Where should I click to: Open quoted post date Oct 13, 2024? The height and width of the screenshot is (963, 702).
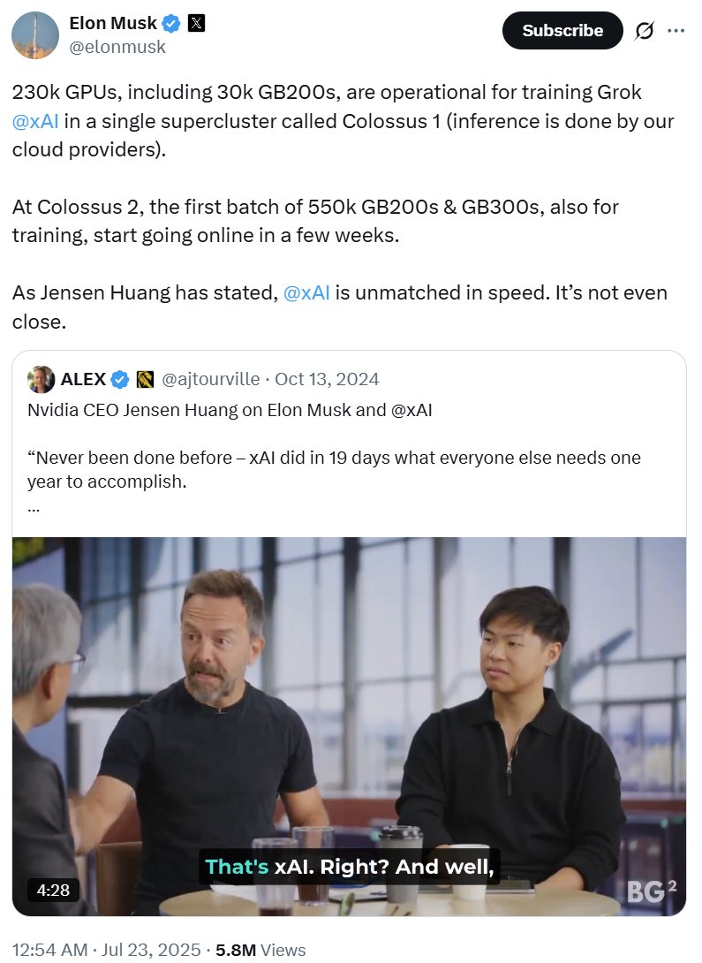[327, 380]
